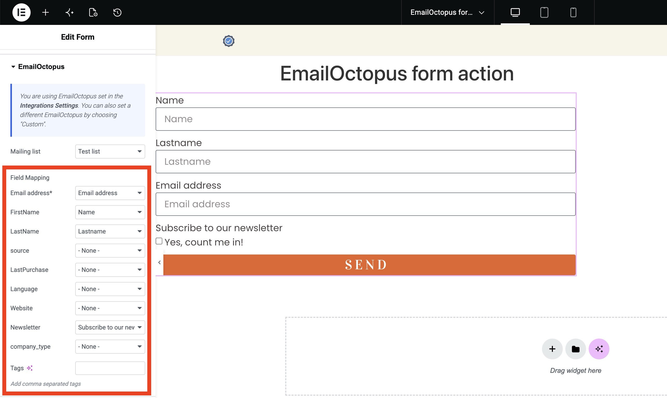Open Email address* mapping dropdown
667x398 pixels.
coord(110,193)
